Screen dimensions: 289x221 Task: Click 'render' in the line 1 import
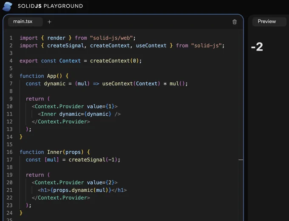point(56,38)
